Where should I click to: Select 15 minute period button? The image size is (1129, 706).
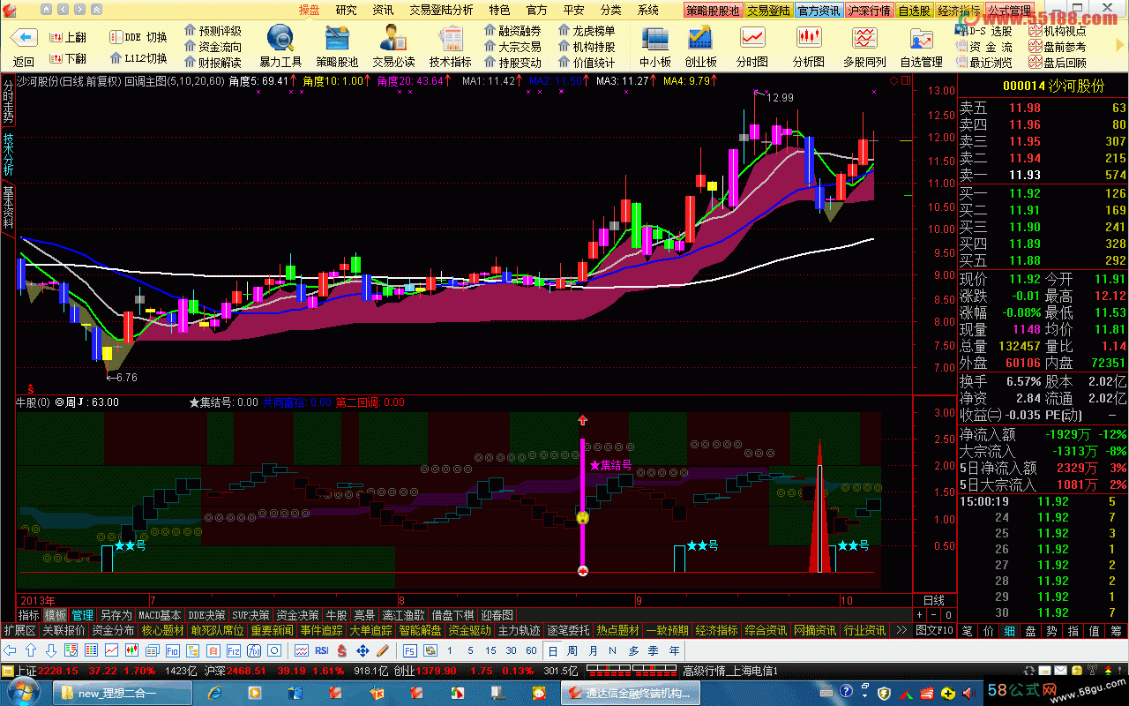point(490,650)
